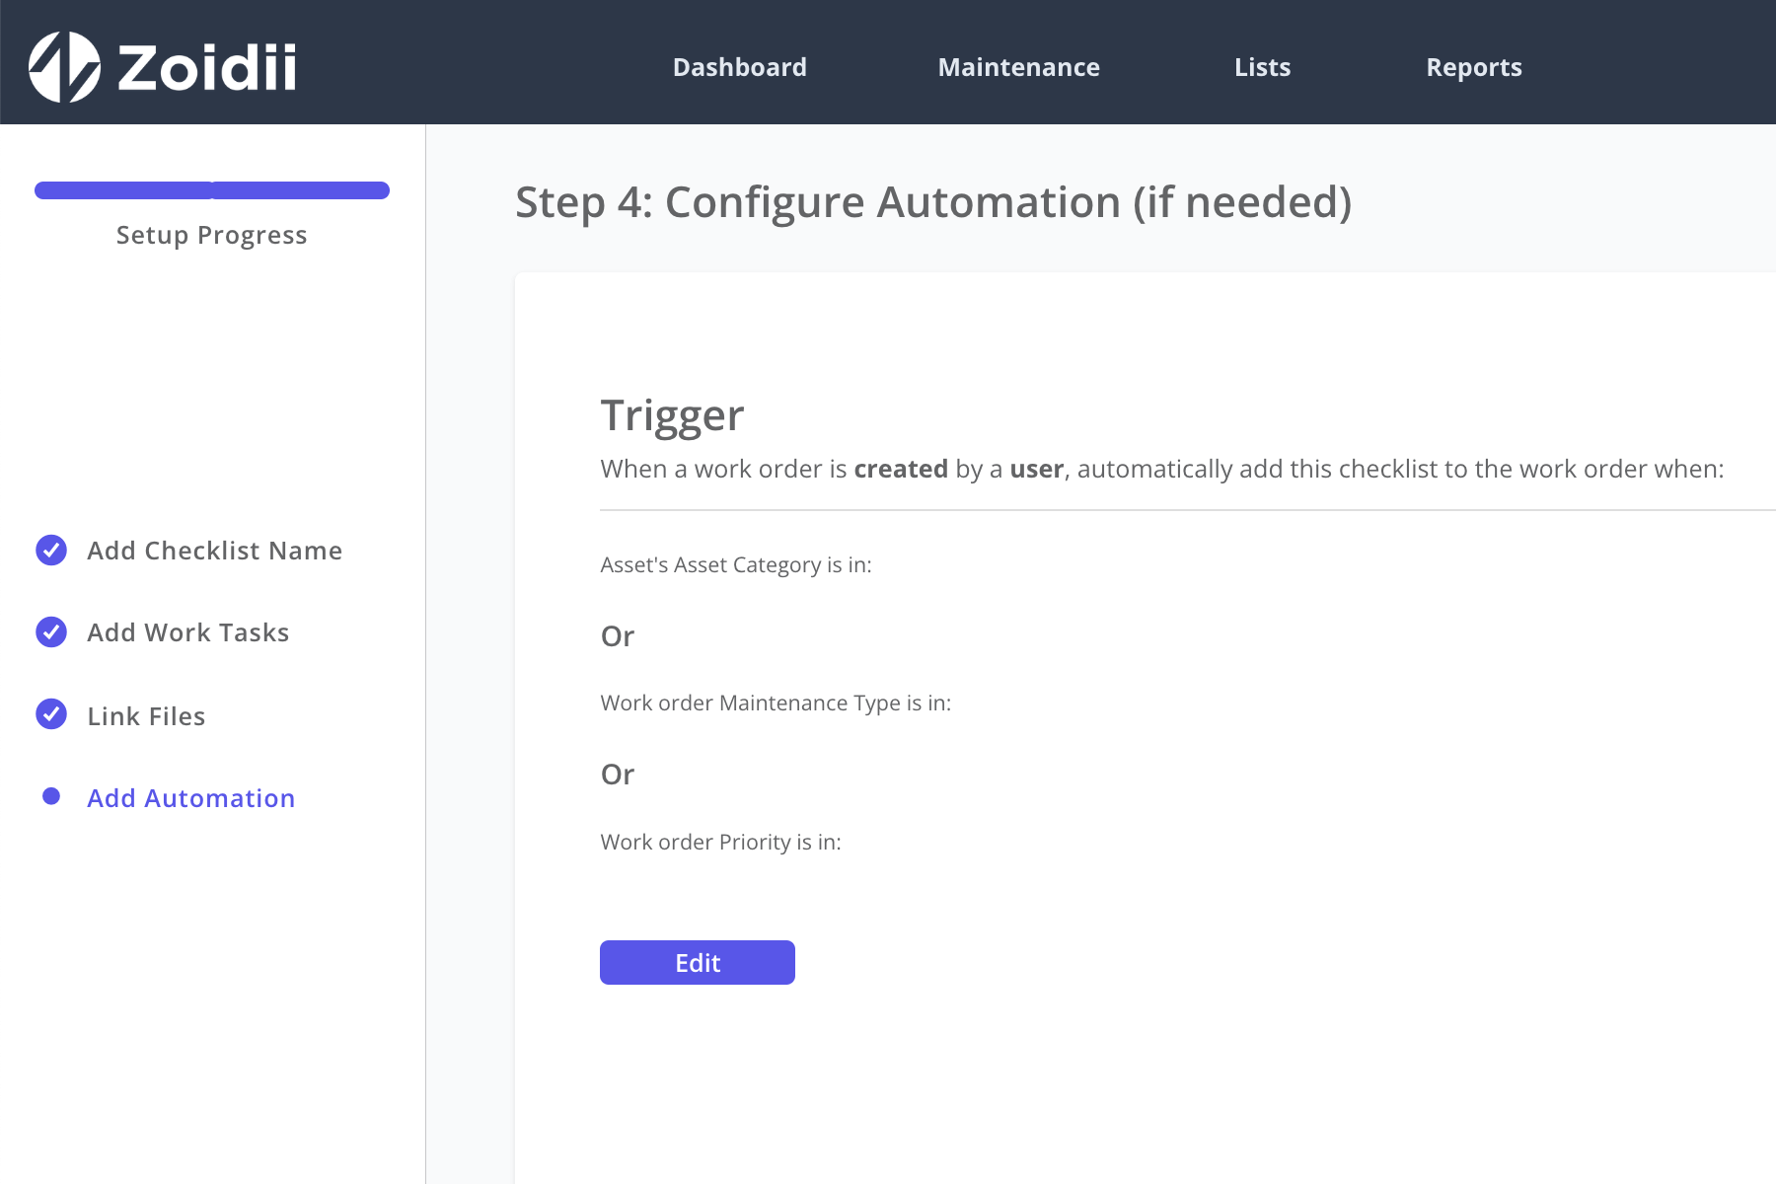The width and height of the screenshot is (1776, 1184).
Task: Open the Reports menu
Action: click(1474, 68)
